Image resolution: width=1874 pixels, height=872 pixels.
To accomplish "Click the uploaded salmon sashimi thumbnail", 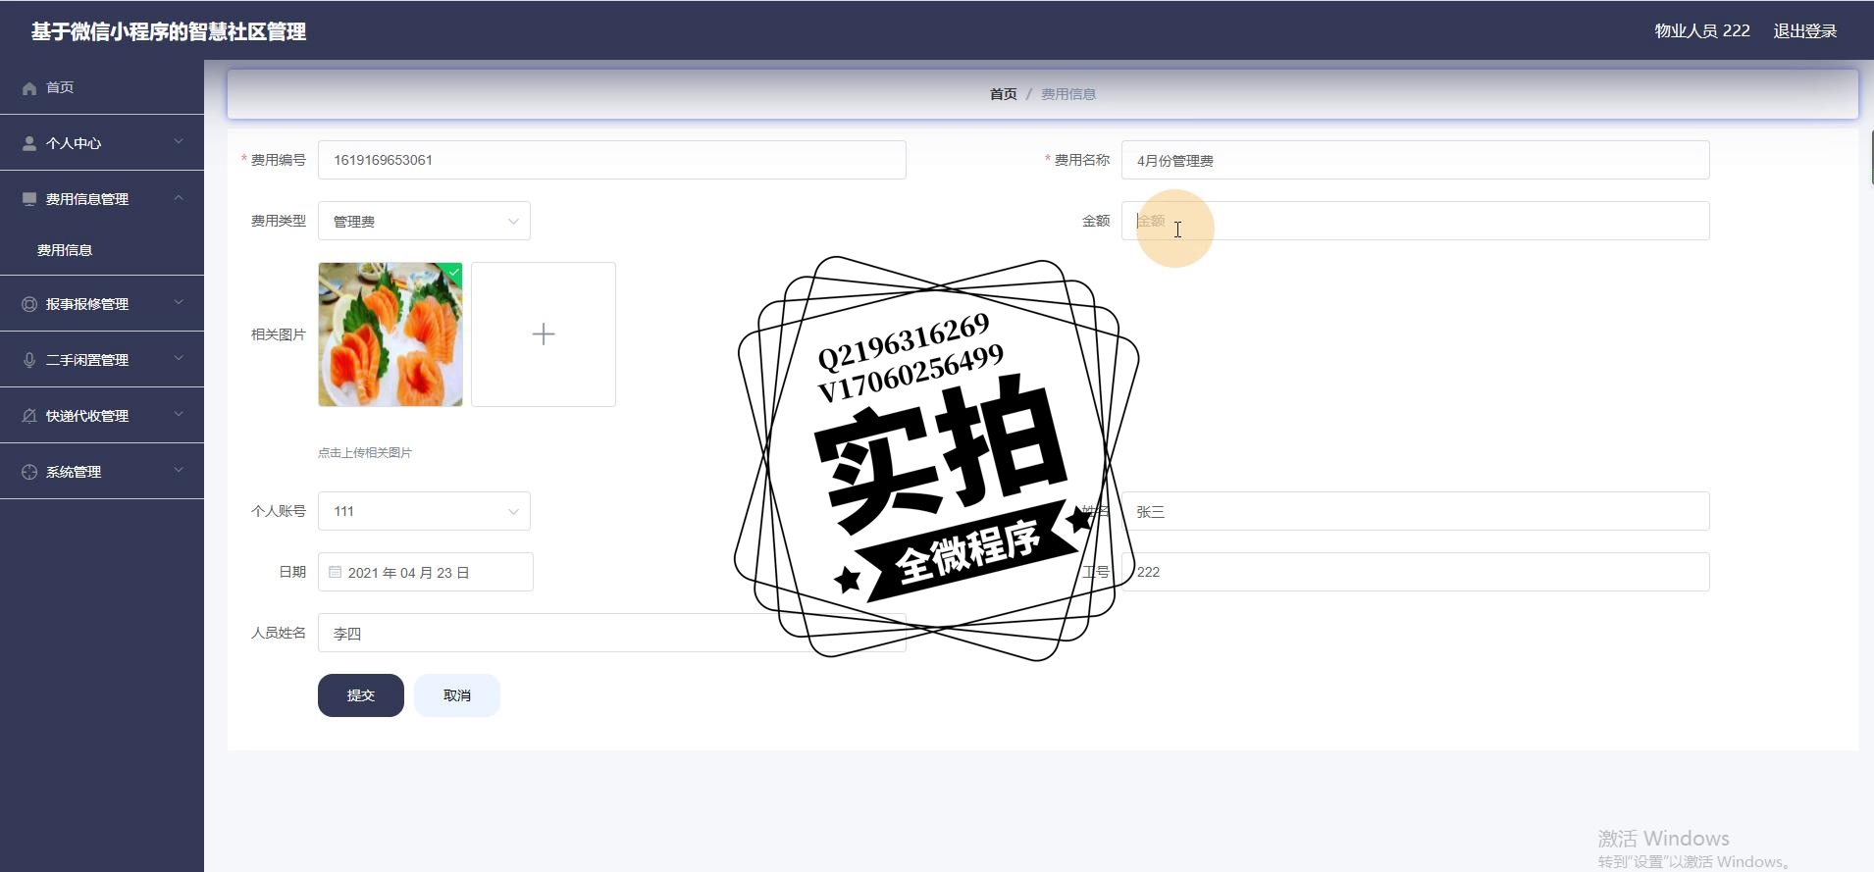I will pyautogui.click(x=390, y=334).
